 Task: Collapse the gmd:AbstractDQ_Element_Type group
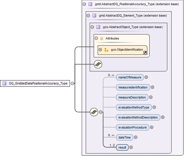[88, 16]
